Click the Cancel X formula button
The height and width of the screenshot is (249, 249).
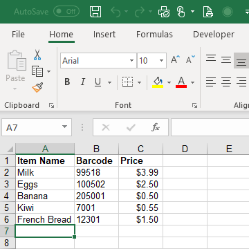[106, 127]
